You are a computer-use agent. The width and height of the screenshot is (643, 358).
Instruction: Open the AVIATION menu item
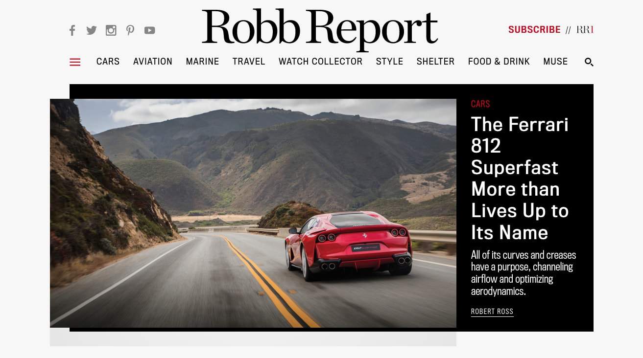(152, 62)
